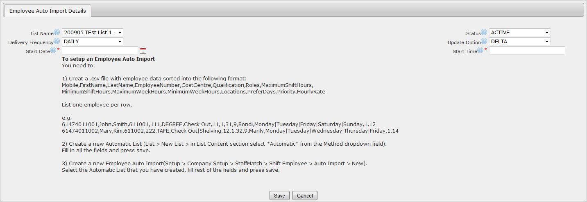
Task: Open the List Name dropdown
Action: click(92, 32)
